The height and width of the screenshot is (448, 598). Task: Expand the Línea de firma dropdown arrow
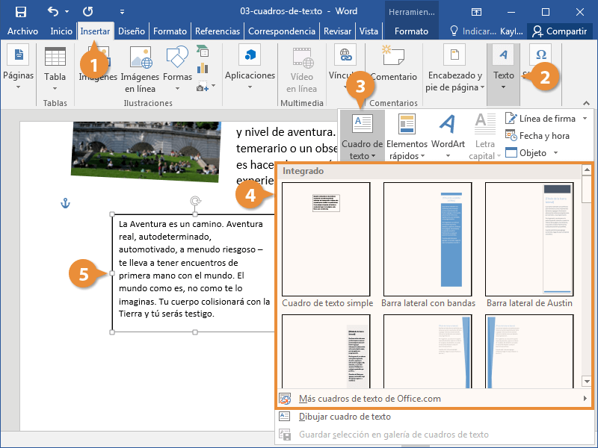(585, 119)
